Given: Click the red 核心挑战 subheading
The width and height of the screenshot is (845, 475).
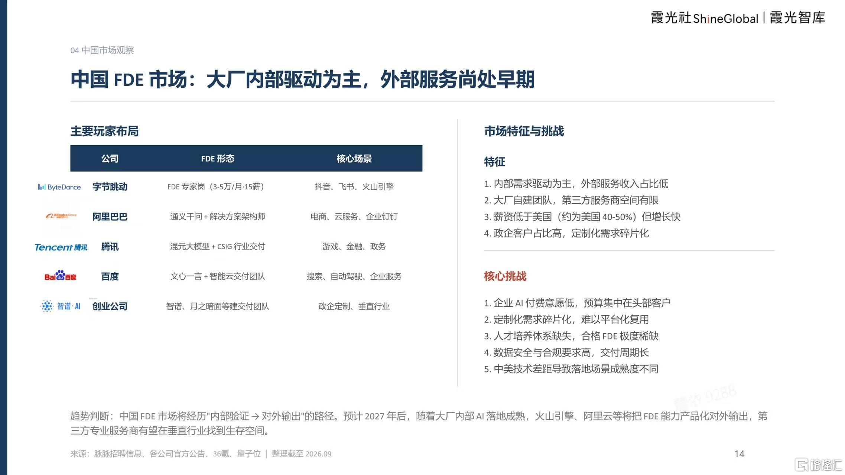Looking at the screenshot, I should click(x=505, y=276).
